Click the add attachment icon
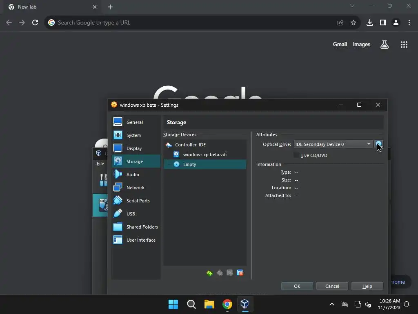 [230, 273]
